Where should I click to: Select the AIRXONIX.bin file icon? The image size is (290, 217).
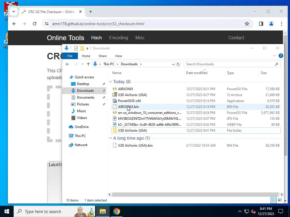pos(115,107)
